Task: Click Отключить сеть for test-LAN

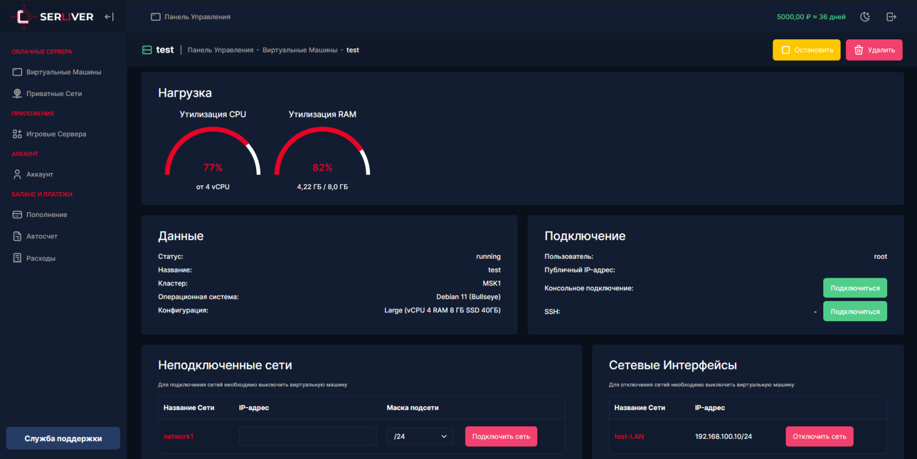Action: click(819, 436)
